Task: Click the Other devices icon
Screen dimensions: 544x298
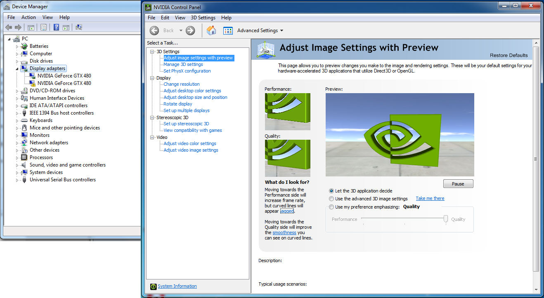Action: pos(24,150)
